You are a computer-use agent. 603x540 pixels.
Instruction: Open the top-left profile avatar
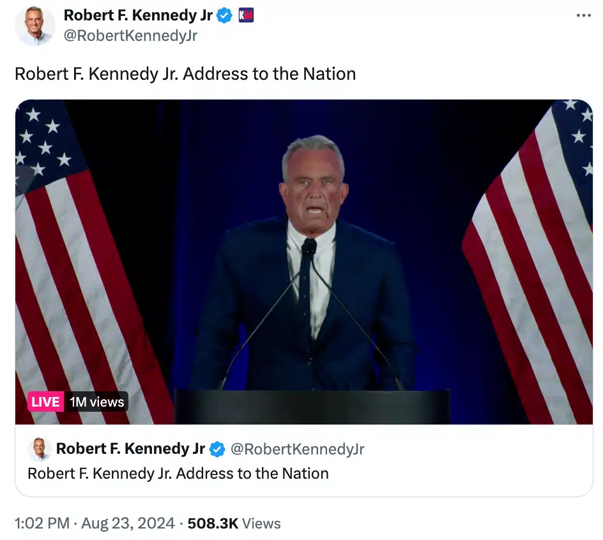pyautogui.click(x=34, y=26)
